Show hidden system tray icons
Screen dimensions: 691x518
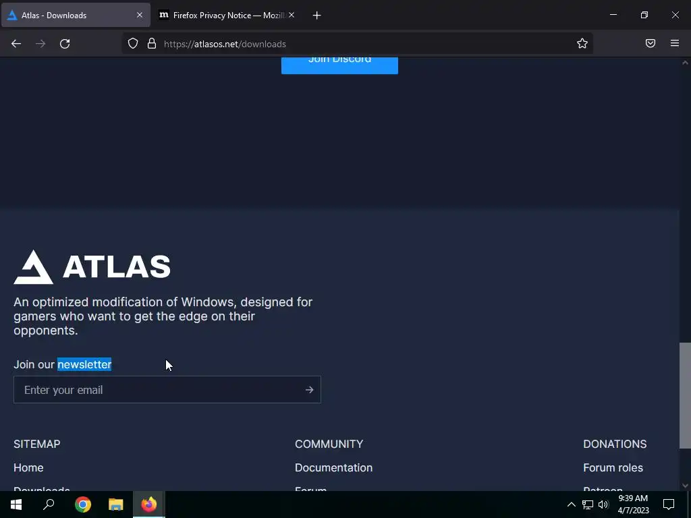click(x=571, y=505)
